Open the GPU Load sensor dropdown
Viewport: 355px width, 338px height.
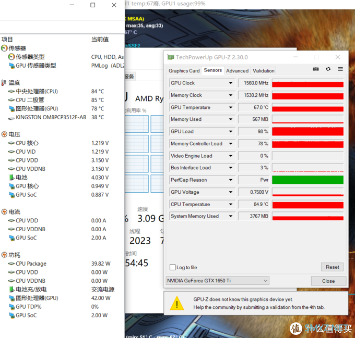pyautogui.click(x=230, y=131)
